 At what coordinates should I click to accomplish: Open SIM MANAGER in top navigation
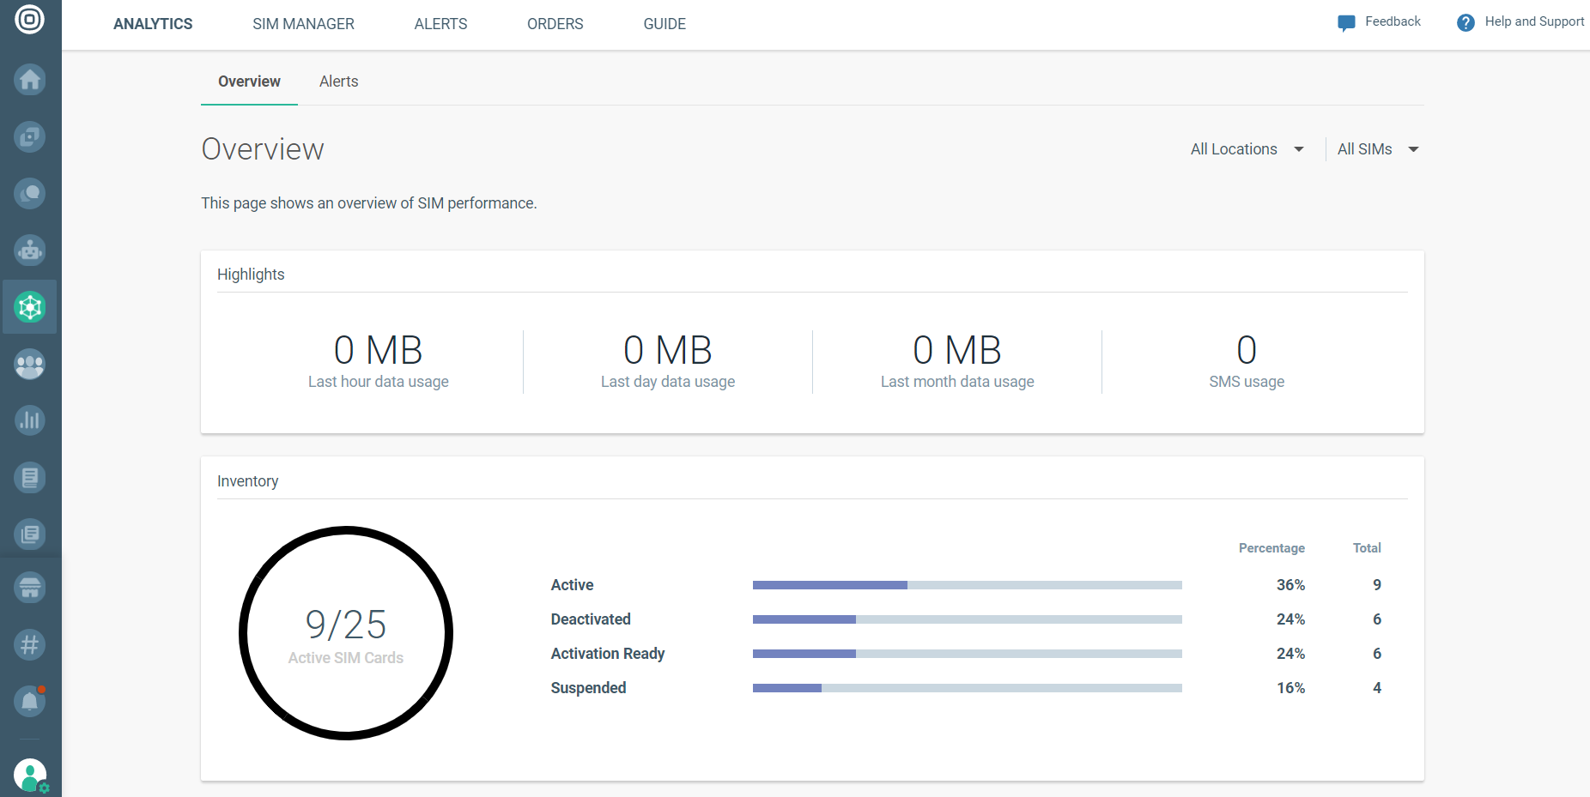click(x=303, y=24)
